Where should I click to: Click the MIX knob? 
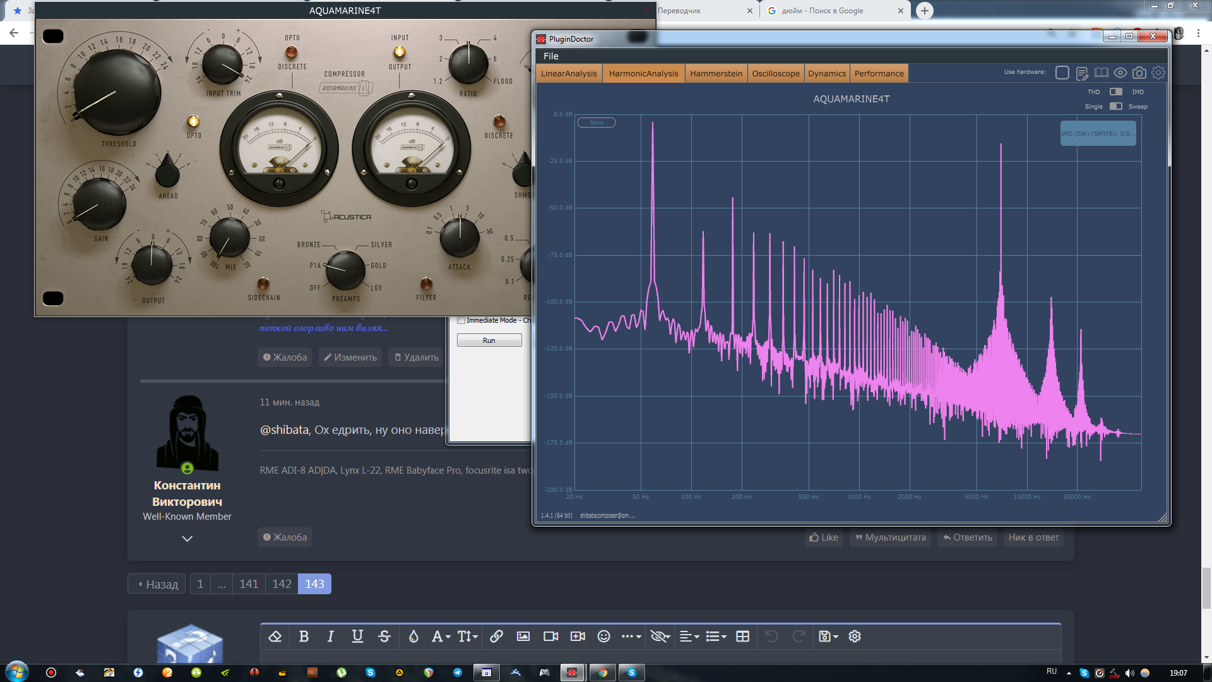coord(230,237)
